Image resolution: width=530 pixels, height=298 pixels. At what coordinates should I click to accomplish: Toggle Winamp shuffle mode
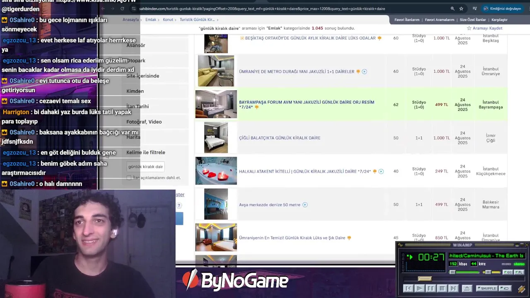(x=487, y=288)
